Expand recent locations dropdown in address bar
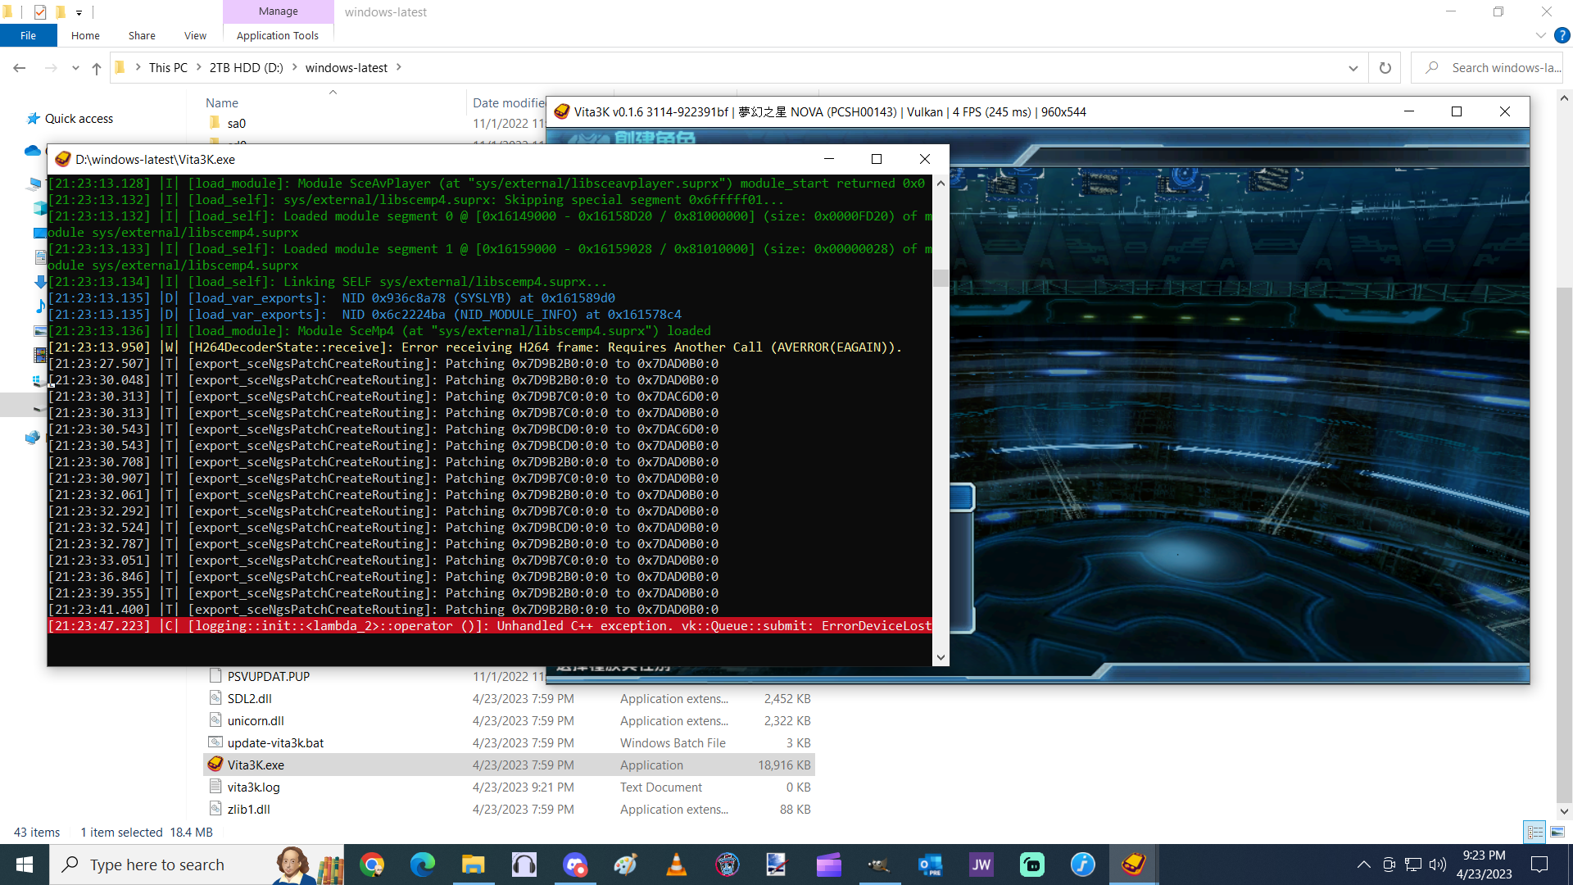Image resolution: width=1573 pixels, height=885 pixels. pyautogui.click(x=1353, y=67)
